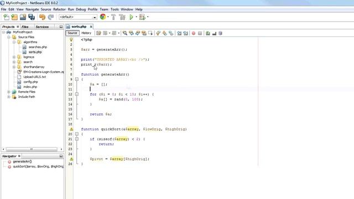This screenshot has height=199, width=354.
Task: Click the Shift Line Left icon
Action: coord(179,33)
